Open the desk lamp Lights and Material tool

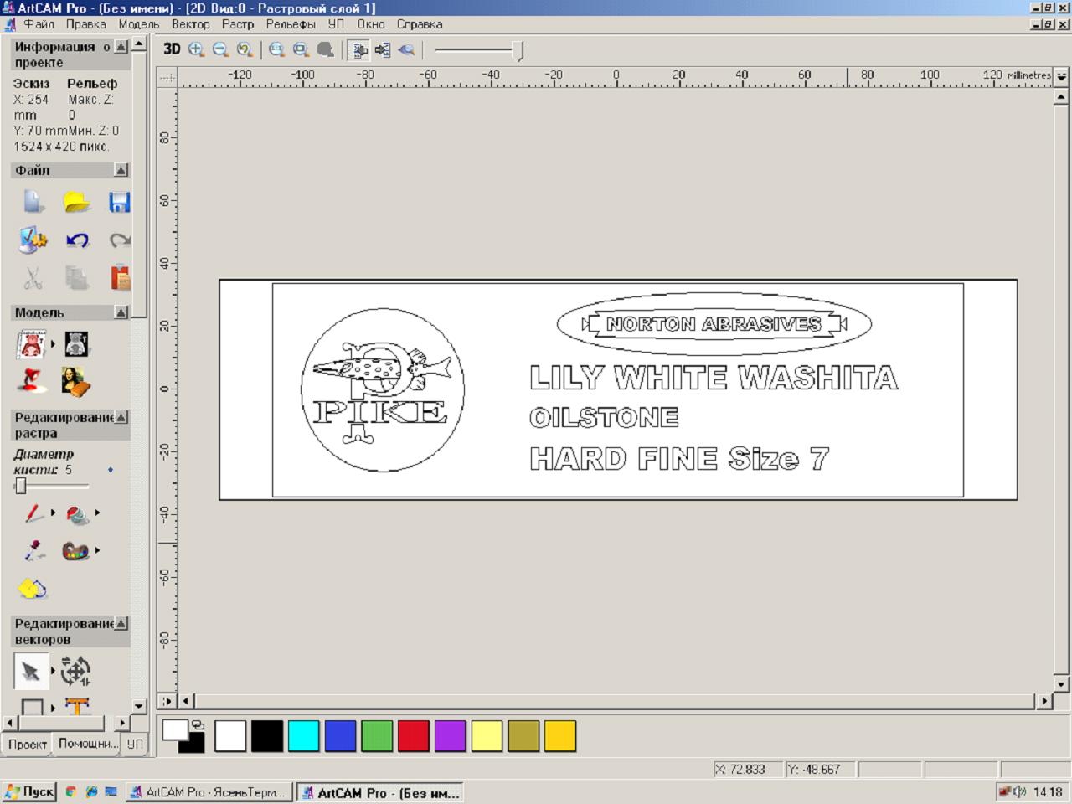(32, 382)
